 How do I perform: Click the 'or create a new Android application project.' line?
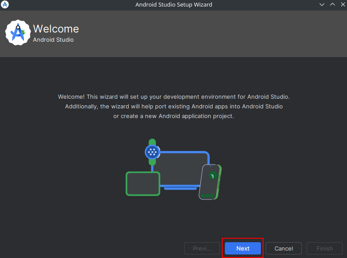174,116
